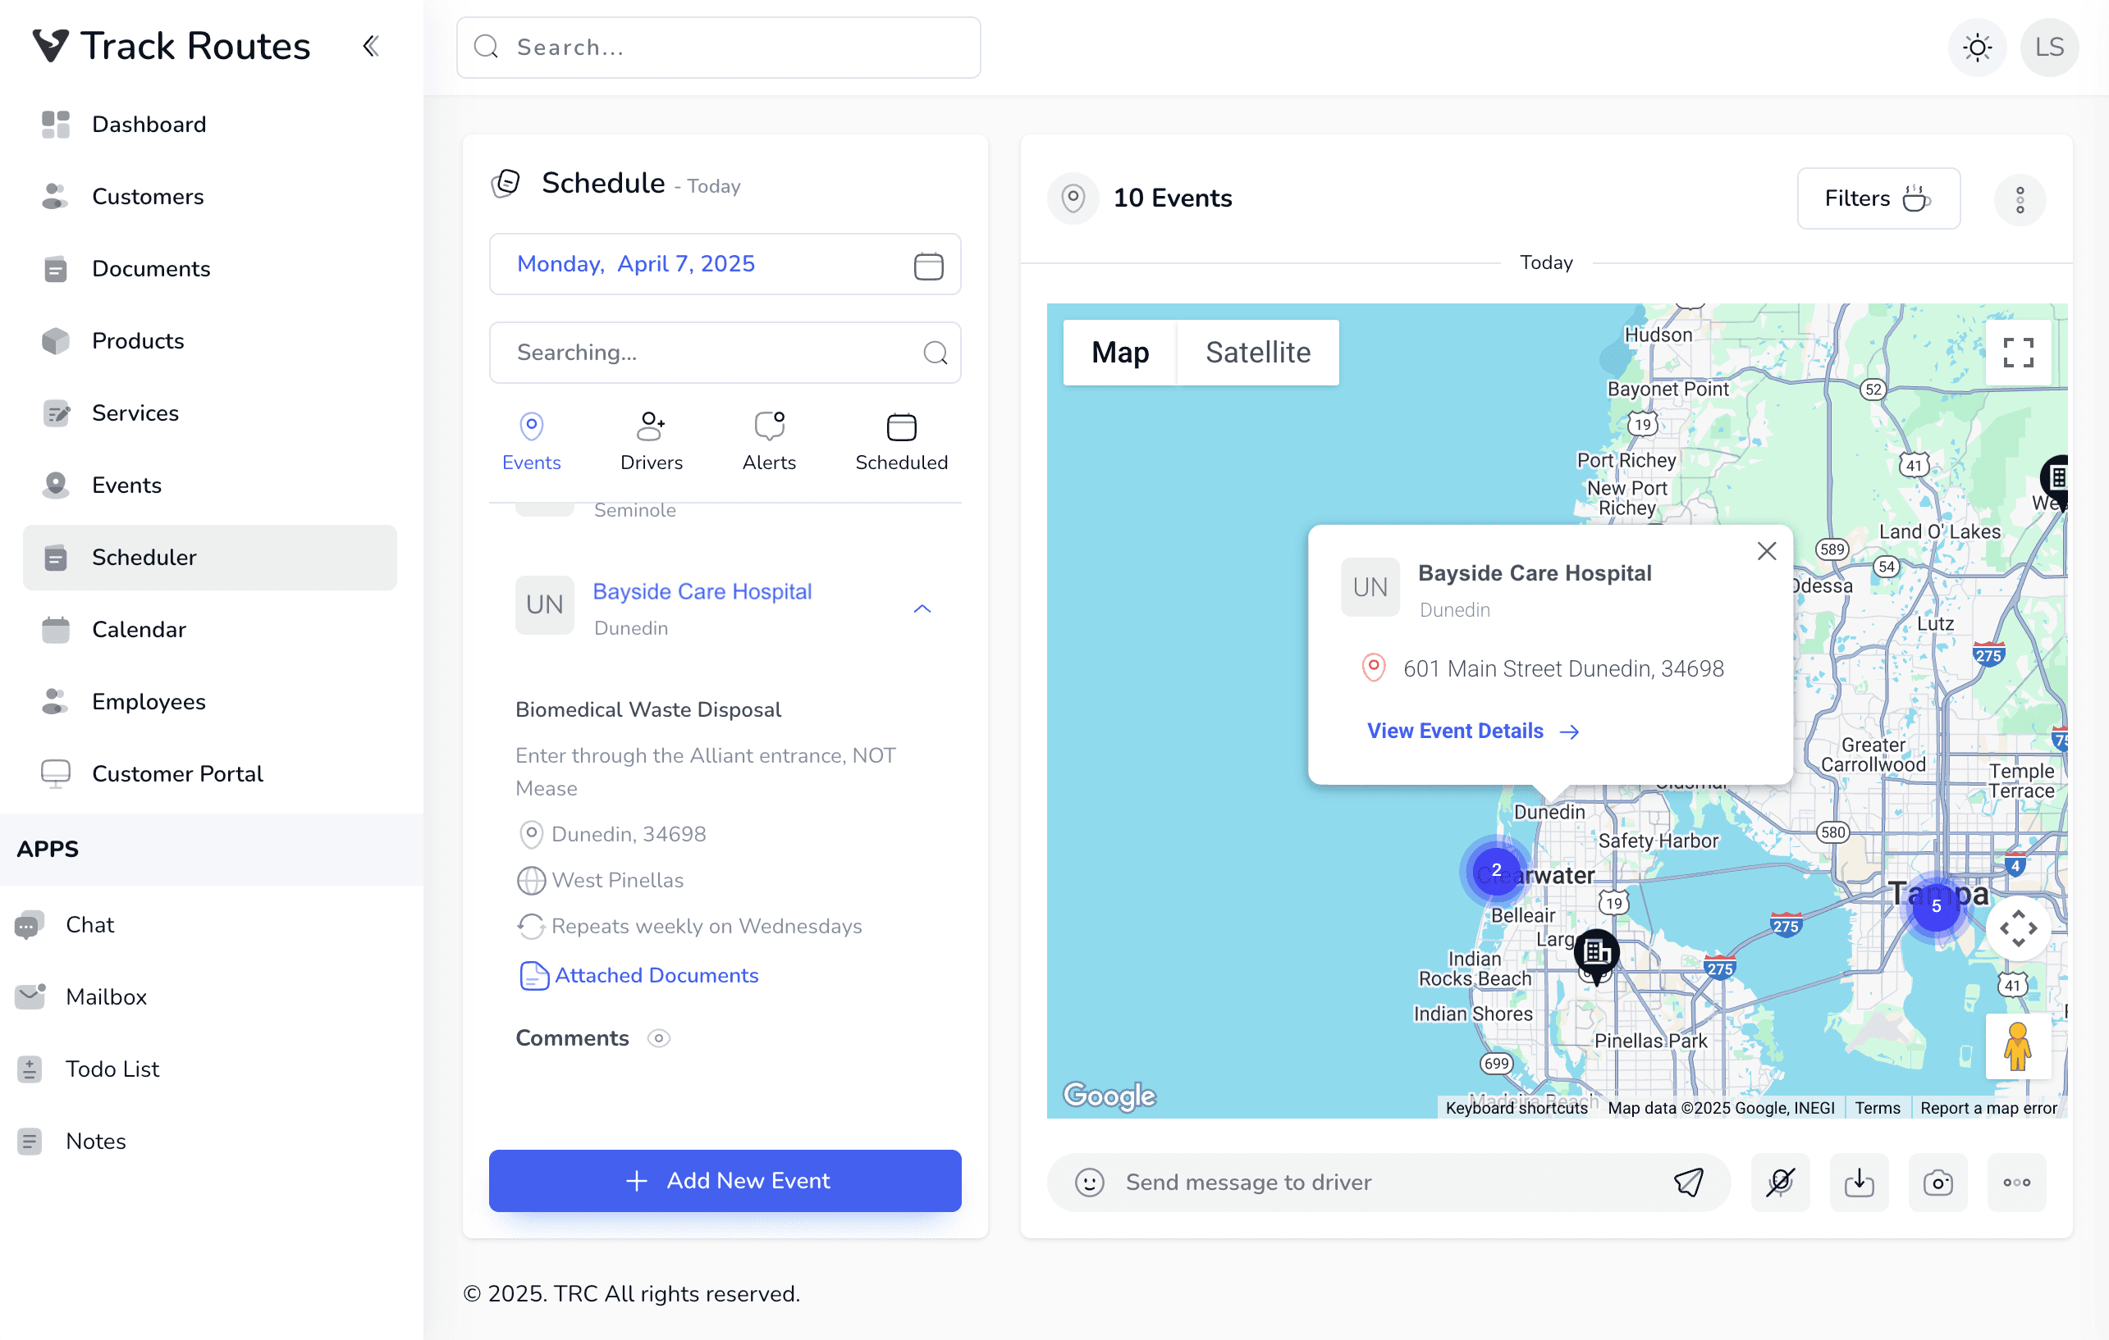This screenshot has width=2109, height=1340.
Task: Go to Customers page
Action: pos(210,196)
